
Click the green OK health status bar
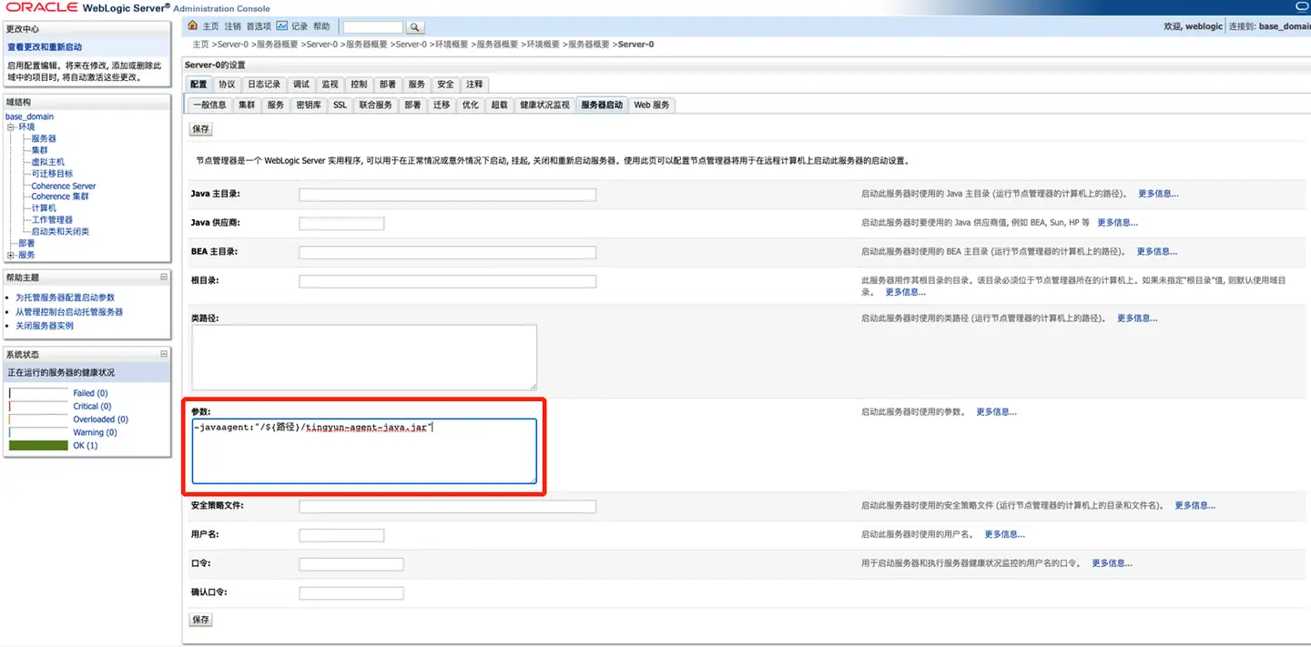coord(37,445)
